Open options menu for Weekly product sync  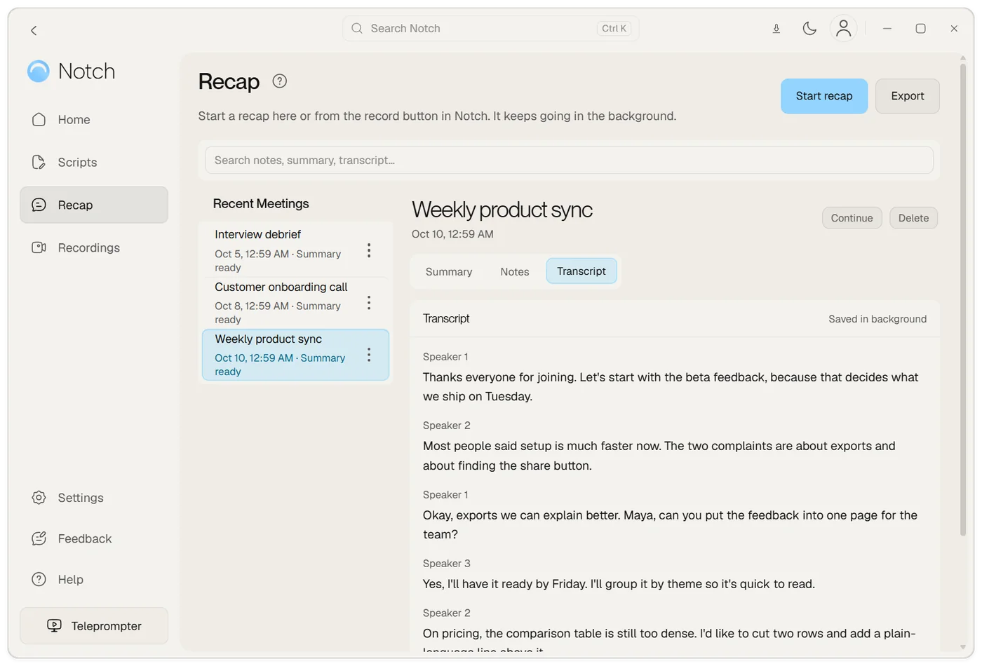point(369,355)
